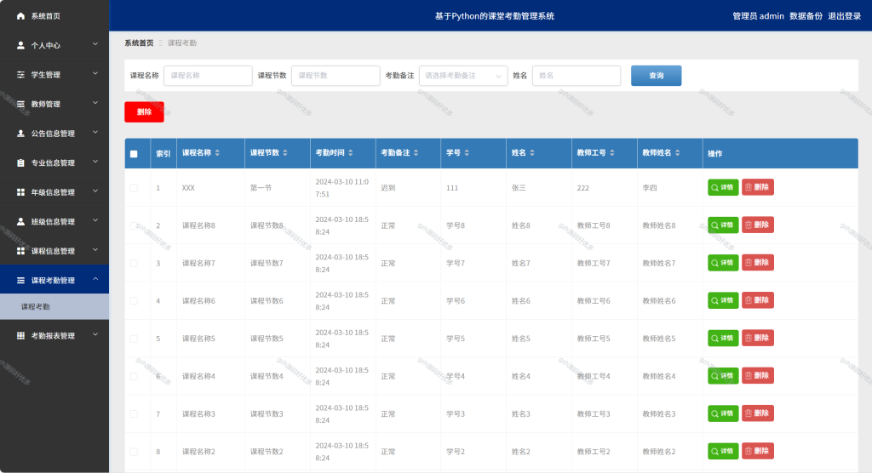Sort by 课程节数 column arrows
This screenshot has width=872, height=473.
click(x=285, y=153)
